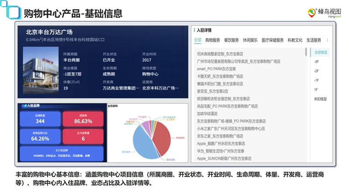This screenshot has height=196, width=349.
Task: Select 尚品宅配_PO PARK东方宝泰购物广场店 row
Action: (x=227, y=106)
